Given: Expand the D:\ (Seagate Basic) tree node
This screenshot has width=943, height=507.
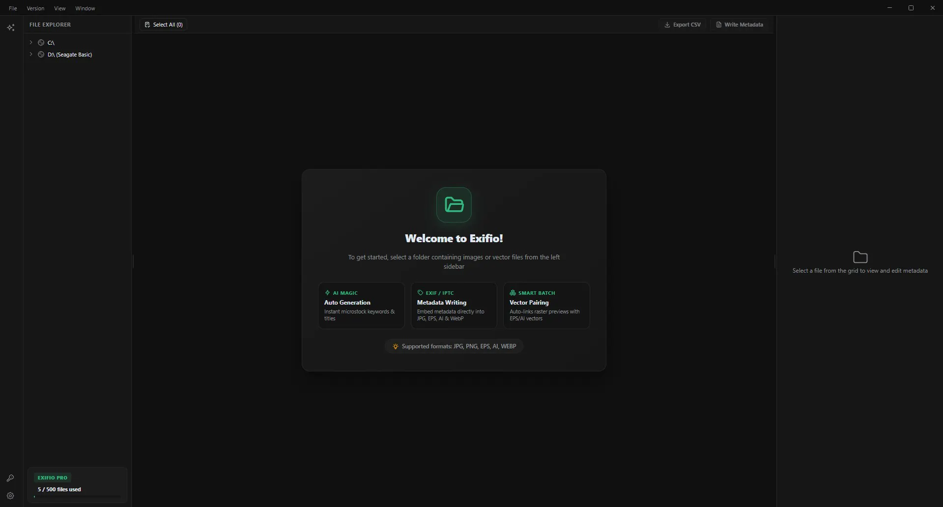Looking at the screenshot, I should click(x=31, y=55).
